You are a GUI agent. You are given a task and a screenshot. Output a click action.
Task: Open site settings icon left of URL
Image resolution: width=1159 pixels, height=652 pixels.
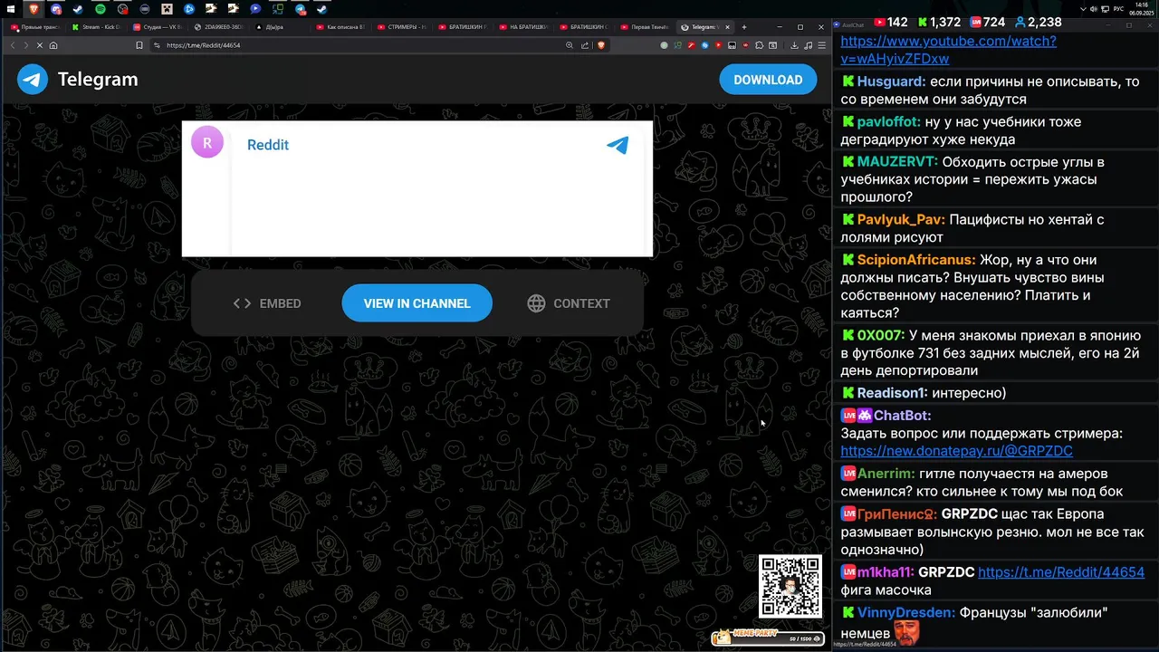coord(158,45)
